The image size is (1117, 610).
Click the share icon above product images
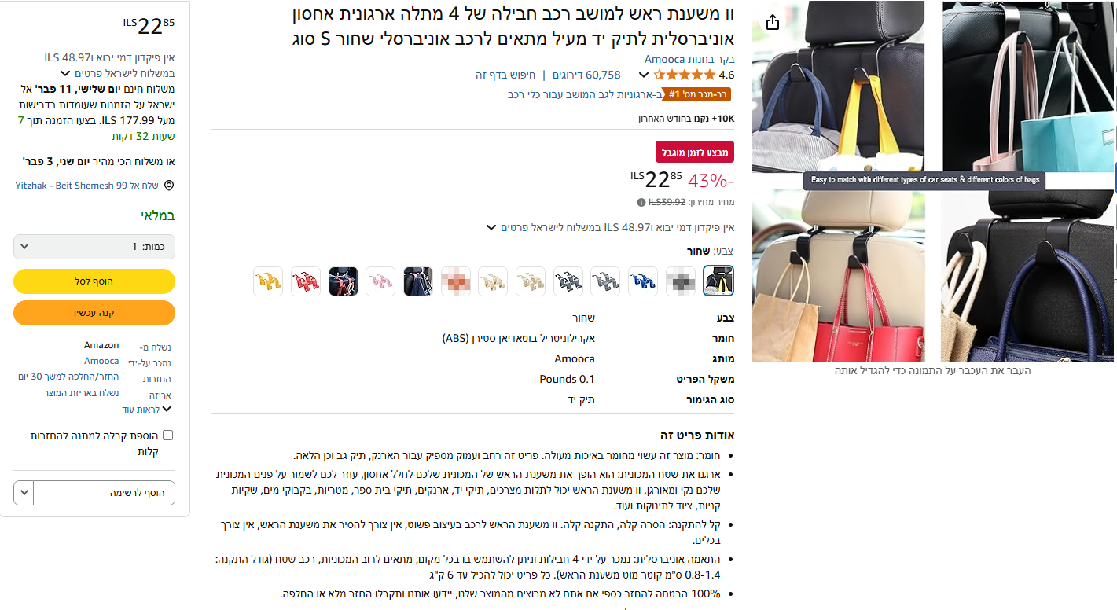(x=772, y=23)
